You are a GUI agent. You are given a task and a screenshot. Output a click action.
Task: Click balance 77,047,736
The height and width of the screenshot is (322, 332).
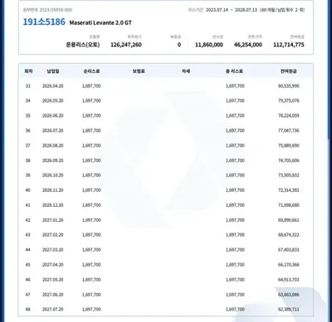(289, 131)
